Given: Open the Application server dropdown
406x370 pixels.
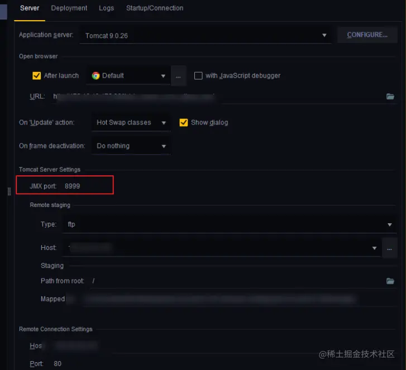Looking at the screenshot, I should click(206, 36).
